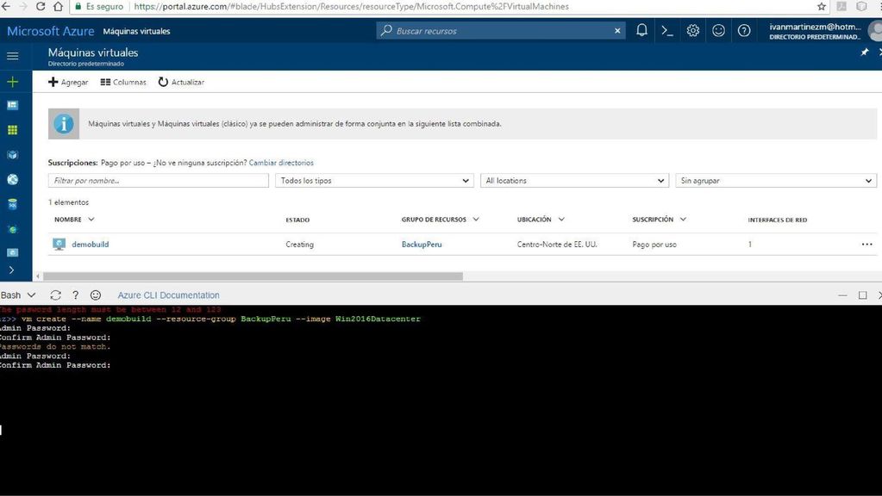Go to browser home page icon
Image resolution: width=882 pixels, height=496 pixels.
pyautogui.click(x=58, y=7)
